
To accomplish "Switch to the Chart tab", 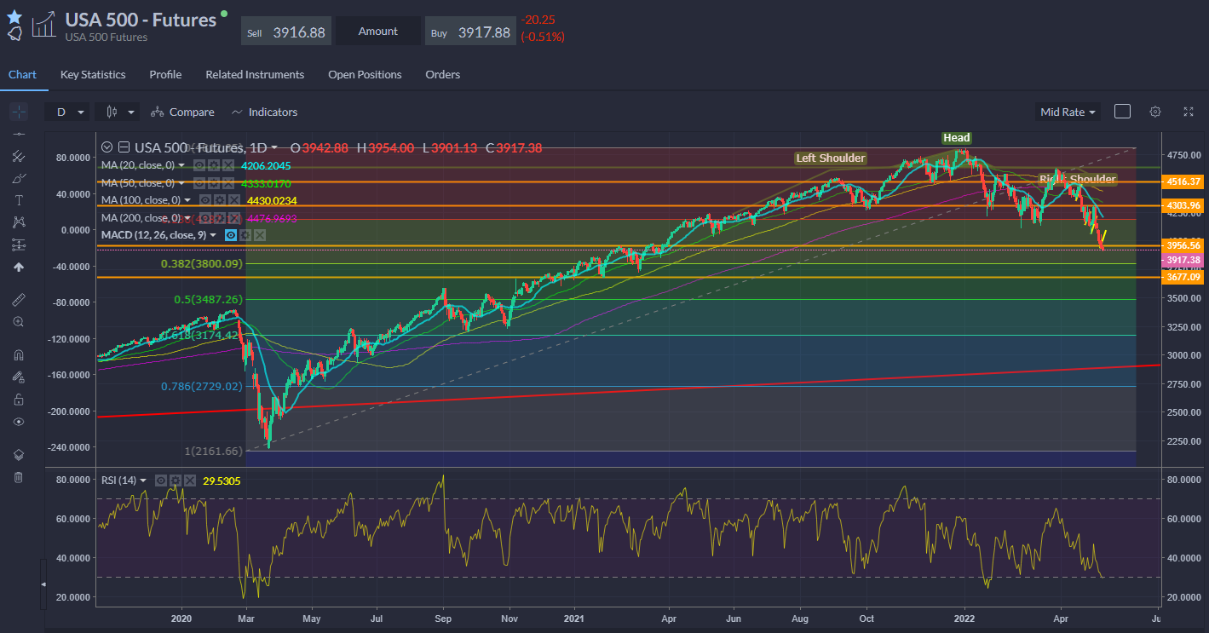I will tap(22, 74).
